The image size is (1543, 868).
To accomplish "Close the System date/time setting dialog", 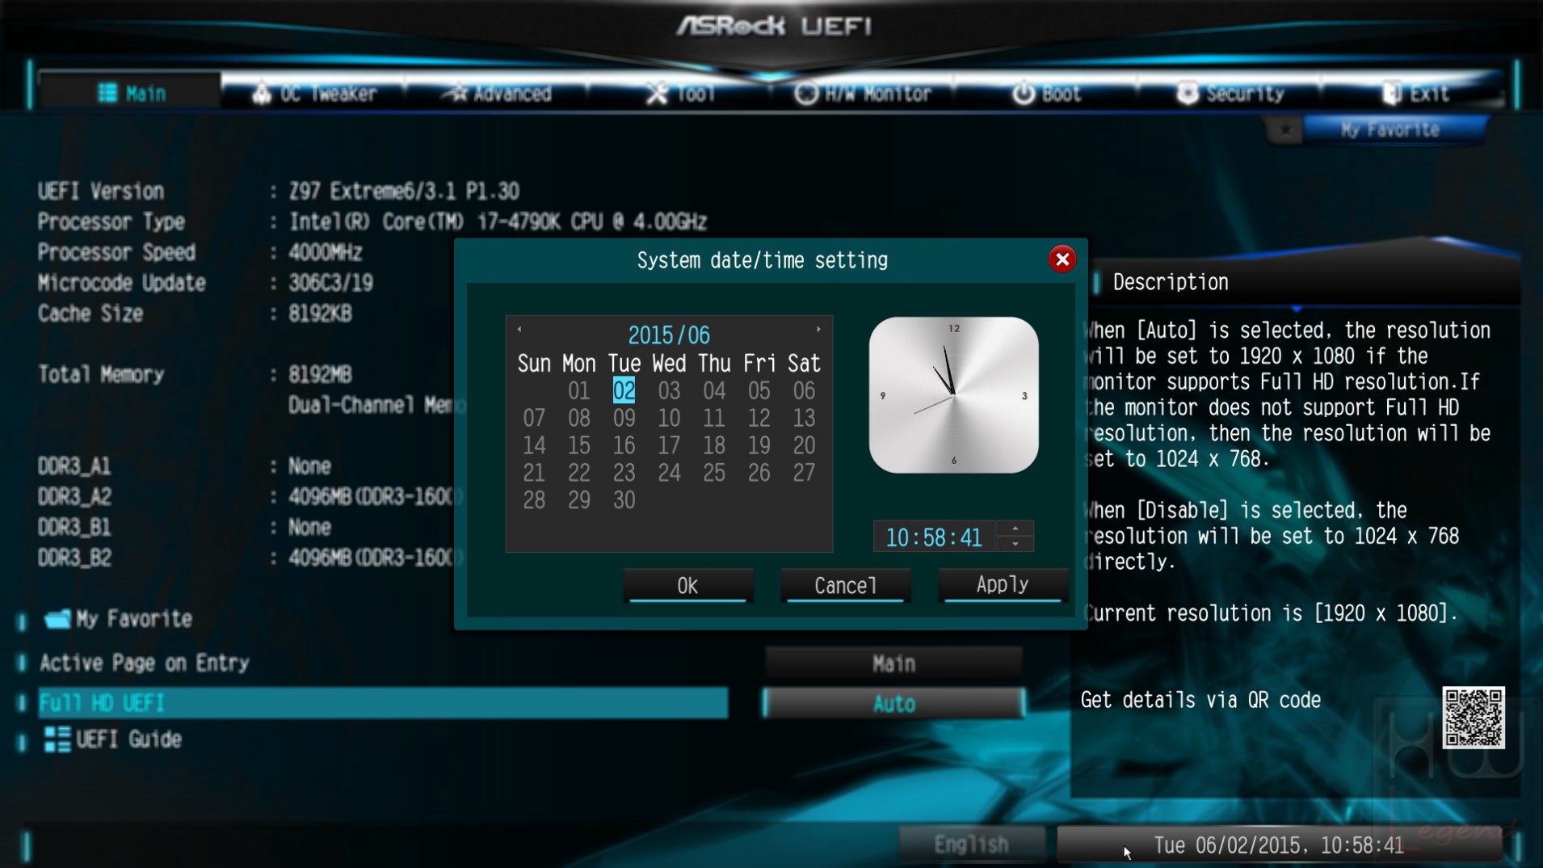I will [1062, 259].
